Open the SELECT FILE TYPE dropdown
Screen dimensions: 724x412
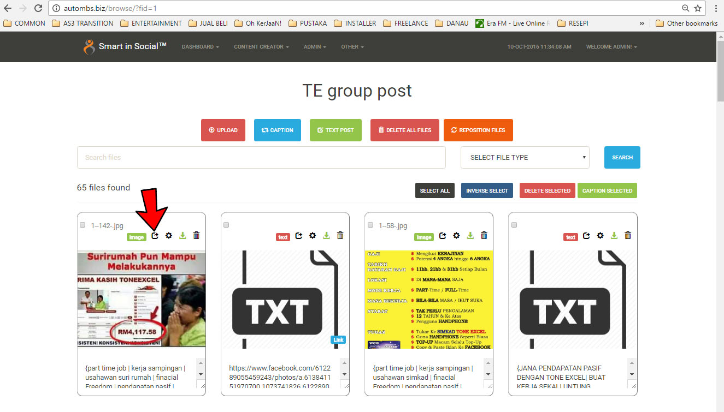[x=525, y=157]
